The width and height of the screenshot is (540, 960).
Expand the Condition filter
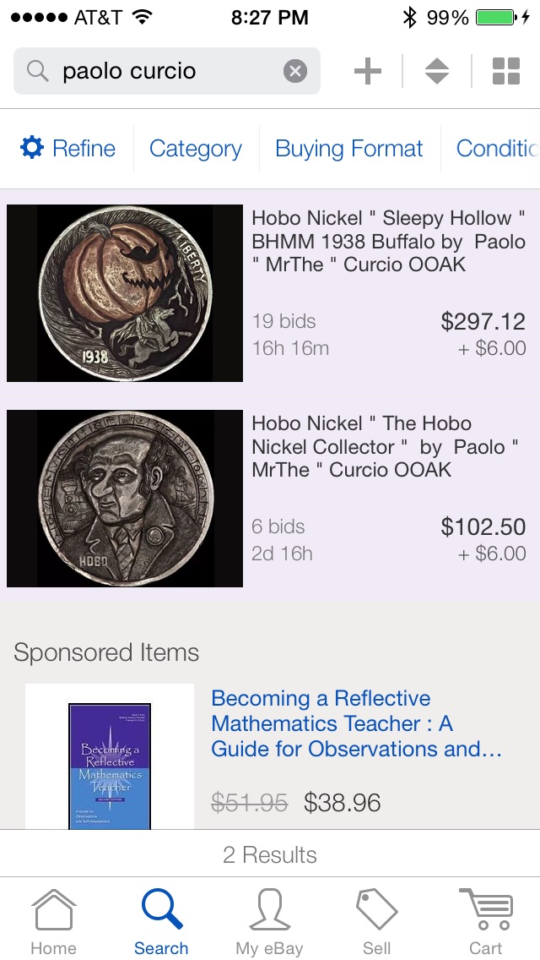point(496,149)
